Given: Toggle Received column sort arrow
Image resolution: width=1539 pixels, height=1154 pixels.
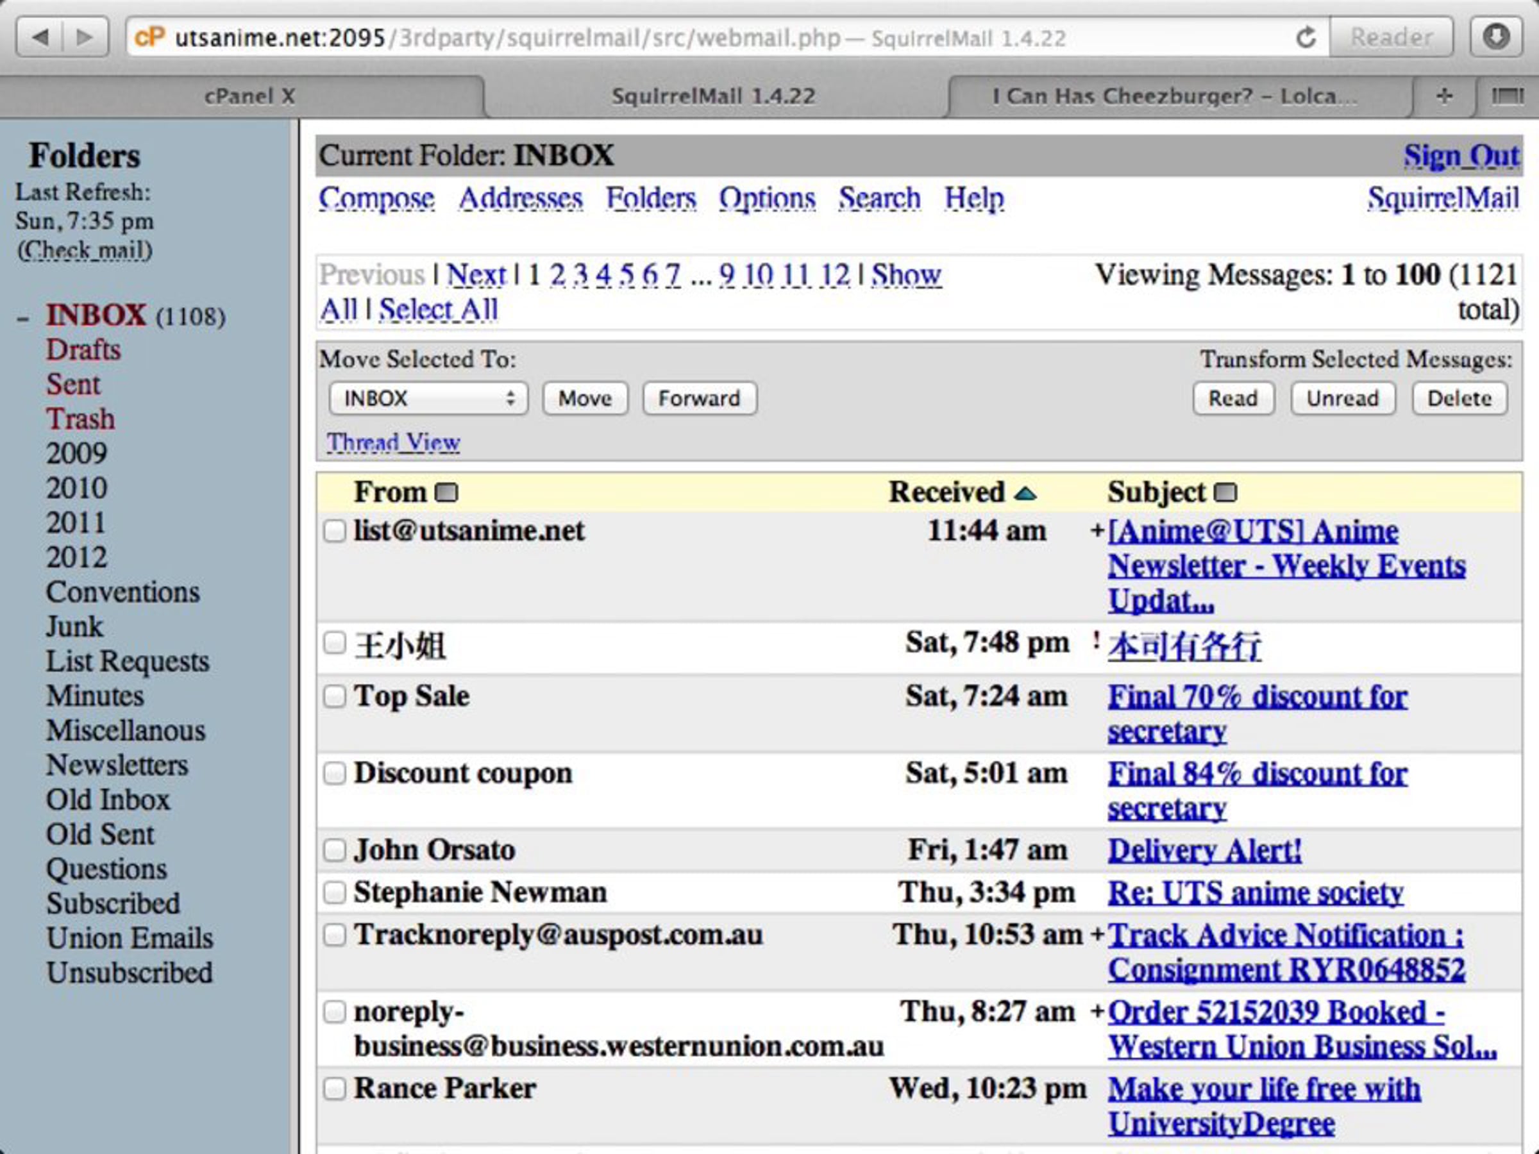Looking at the screenshot, I should point(1025,494).
